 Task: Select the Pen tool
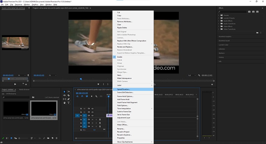click(68, 99)
